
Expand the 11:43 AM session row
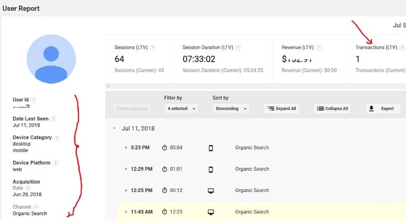126,212
